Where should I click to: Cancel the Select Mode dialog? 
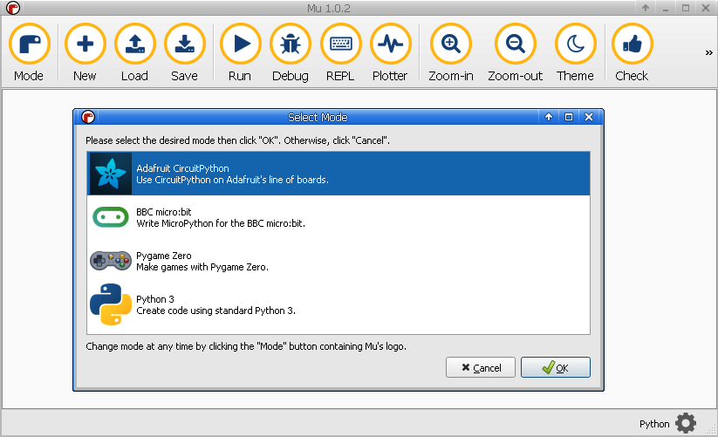coord(481,367)
